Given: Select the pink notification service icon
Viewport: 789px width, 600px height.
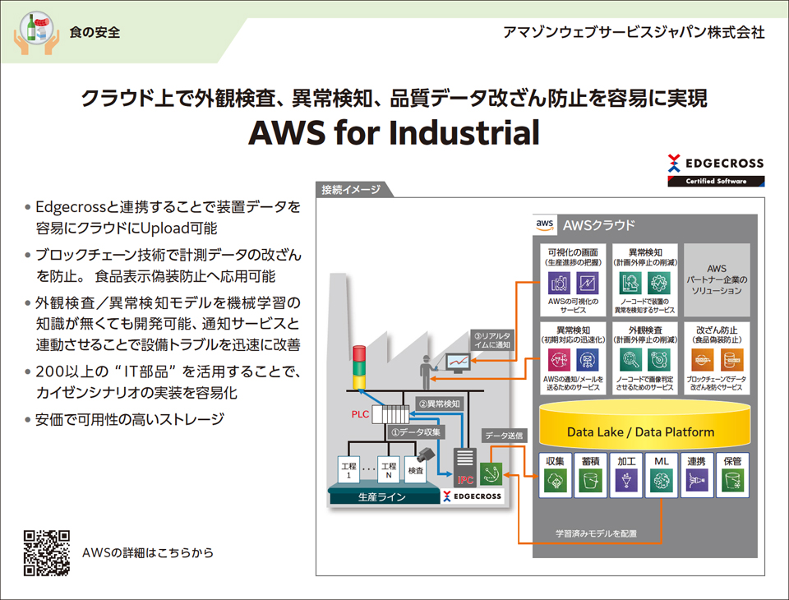Looking at the screenshot, I should pos(559,360).
